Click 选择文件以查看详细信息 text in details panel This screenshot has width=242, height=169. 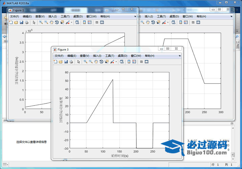31,142
